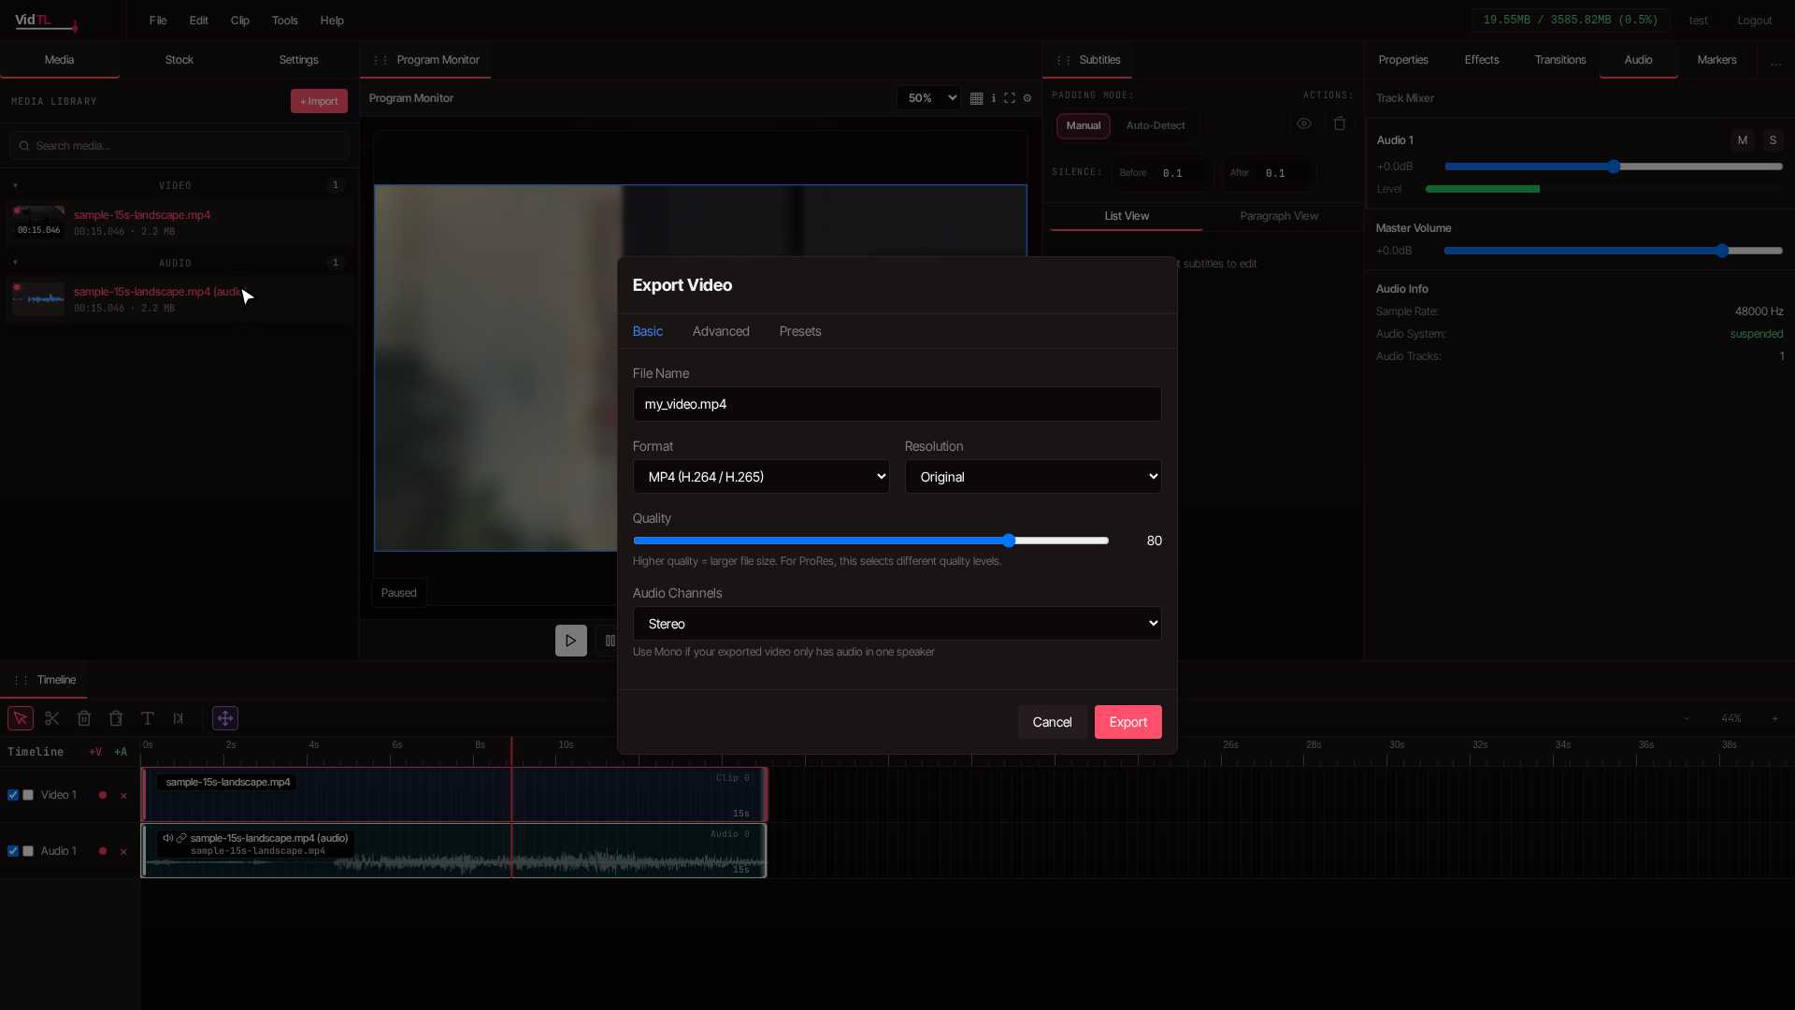Viewport: 1795px width, 1010px height.
Task: Click the ripple delete icon in timeline toolbar
Action: click(116, 718)
